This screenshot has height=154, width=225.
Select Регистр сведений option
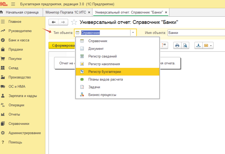pos(117,56)
